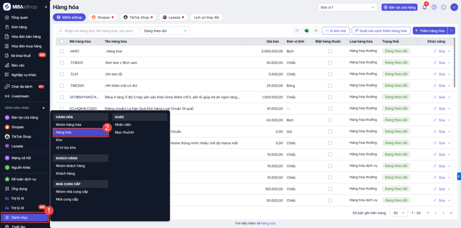The width and height of the screenshot is (461, 228).
Task: Click the product search input field
Action: coord(97,31)
